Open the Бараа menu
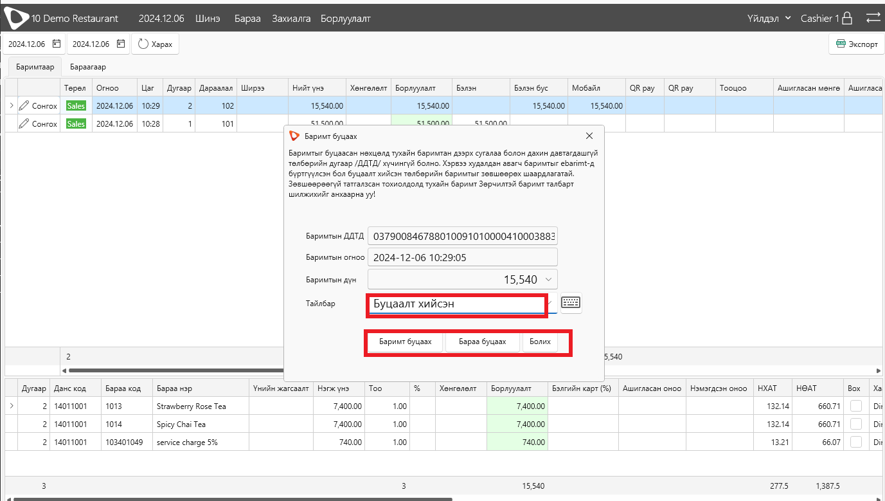This screenshot has height=501, width=885. (x=247, y=19)
